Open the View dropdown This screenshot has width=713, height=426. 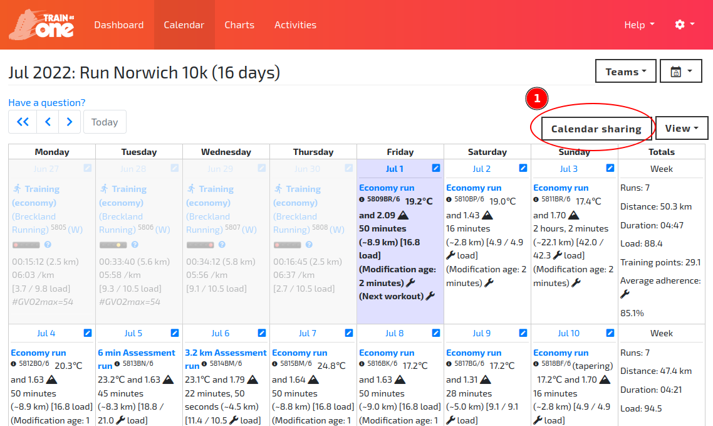(x=682, y=127)
